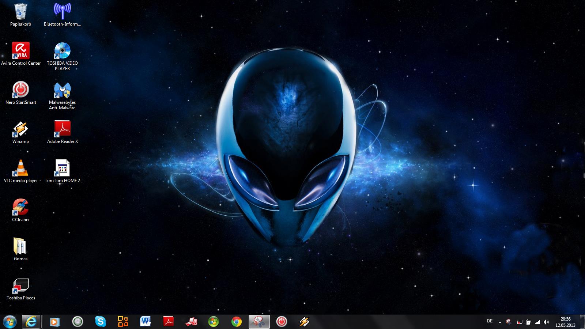This screenshot has height=329, width=585.
Task: Open the volume speaker control in tray
Action: (546, 322)
